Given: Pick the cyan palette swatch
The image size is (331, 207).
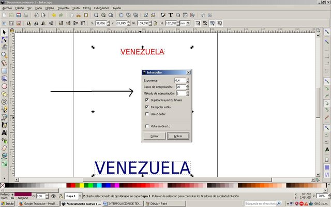Looking at the screenshot, I should pyautogui.click(x=99, y=185).
